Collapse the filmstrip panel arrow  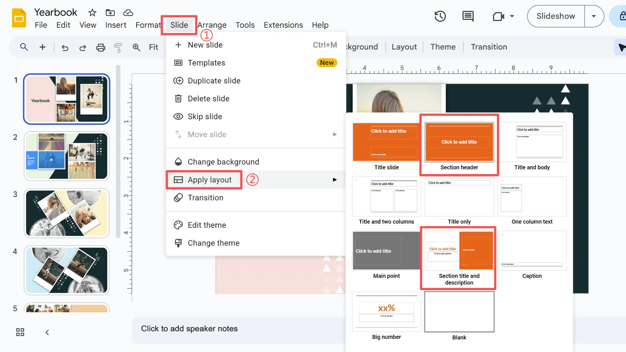click(47, 332)
